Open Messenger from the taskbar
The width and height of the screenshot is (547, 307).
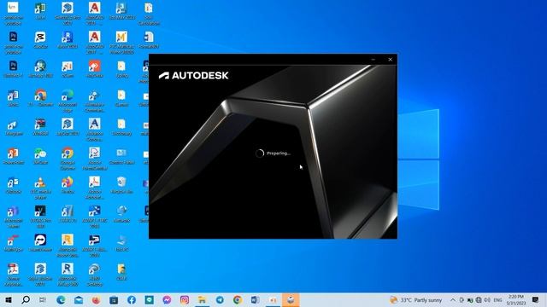tap(167, 299)
